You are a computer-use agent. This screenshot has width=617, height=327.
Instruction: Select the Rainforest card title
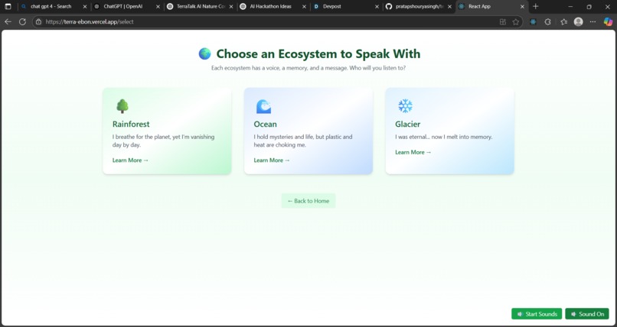click(x=131, y=124)
